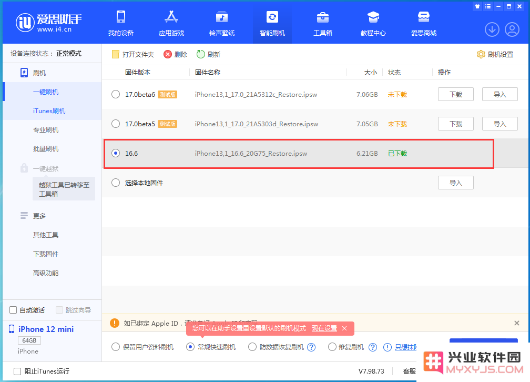Image resolution: width=530 pixels, height=382 pixels.
Task: Enable 自动激活 checkbox
Action: point(13,310)
